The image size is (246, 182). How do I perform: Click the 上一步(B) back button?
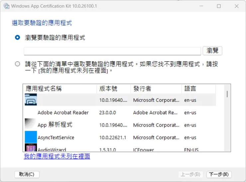[190, 174]
